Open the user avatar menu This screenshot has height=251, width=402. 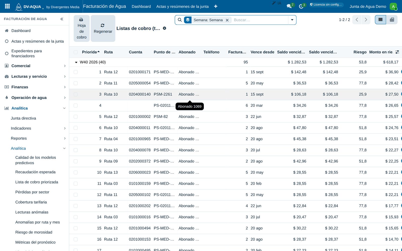click(x=393, y=7)
